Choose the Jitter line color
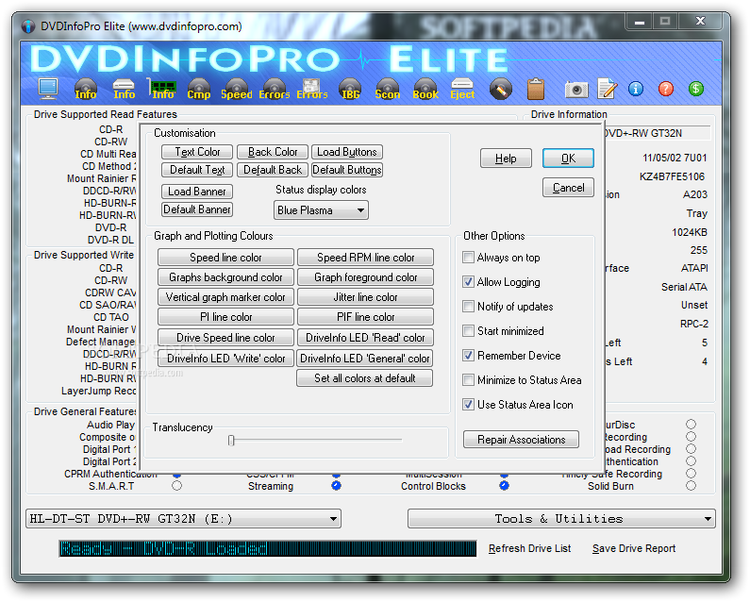Viewport: 750px width, 602px height. coord(365,297)
